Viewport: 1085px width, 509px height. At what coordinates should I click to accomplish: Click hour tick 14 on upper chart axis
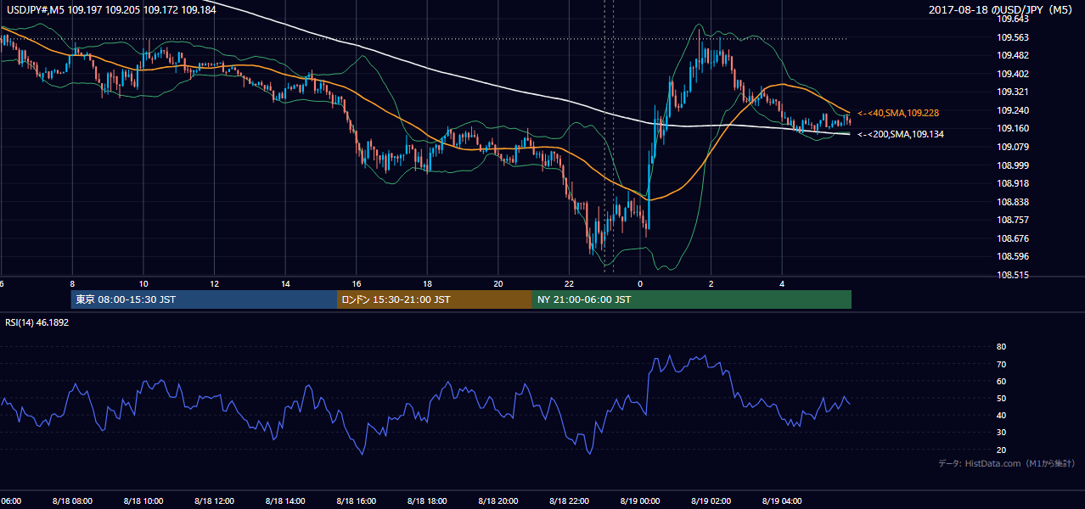coord(285,283)
